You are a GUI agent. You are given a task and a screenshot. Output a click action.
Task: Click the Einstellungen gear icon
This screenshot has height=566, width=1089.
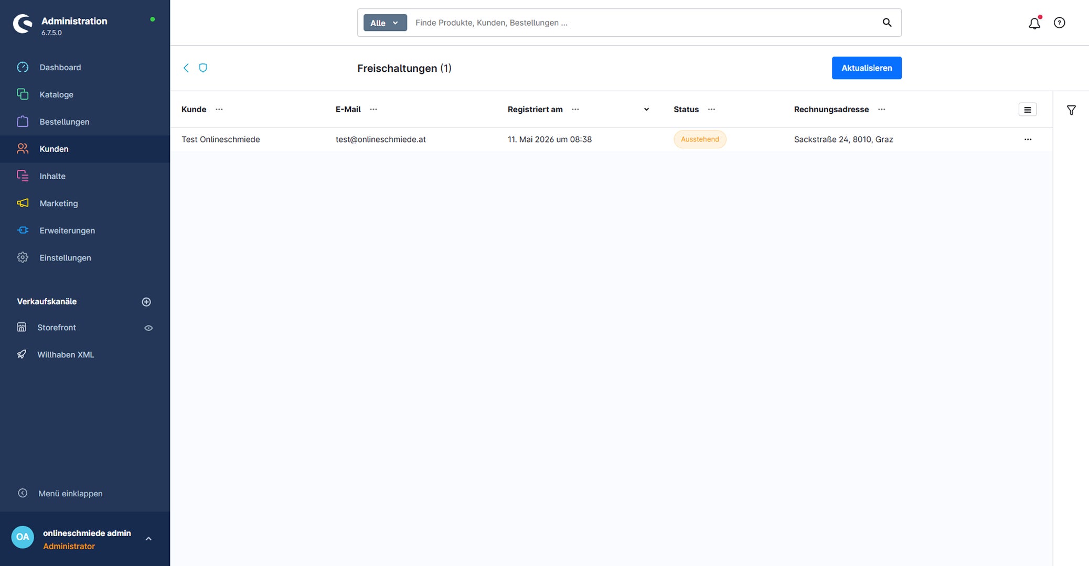pos(23,258)
